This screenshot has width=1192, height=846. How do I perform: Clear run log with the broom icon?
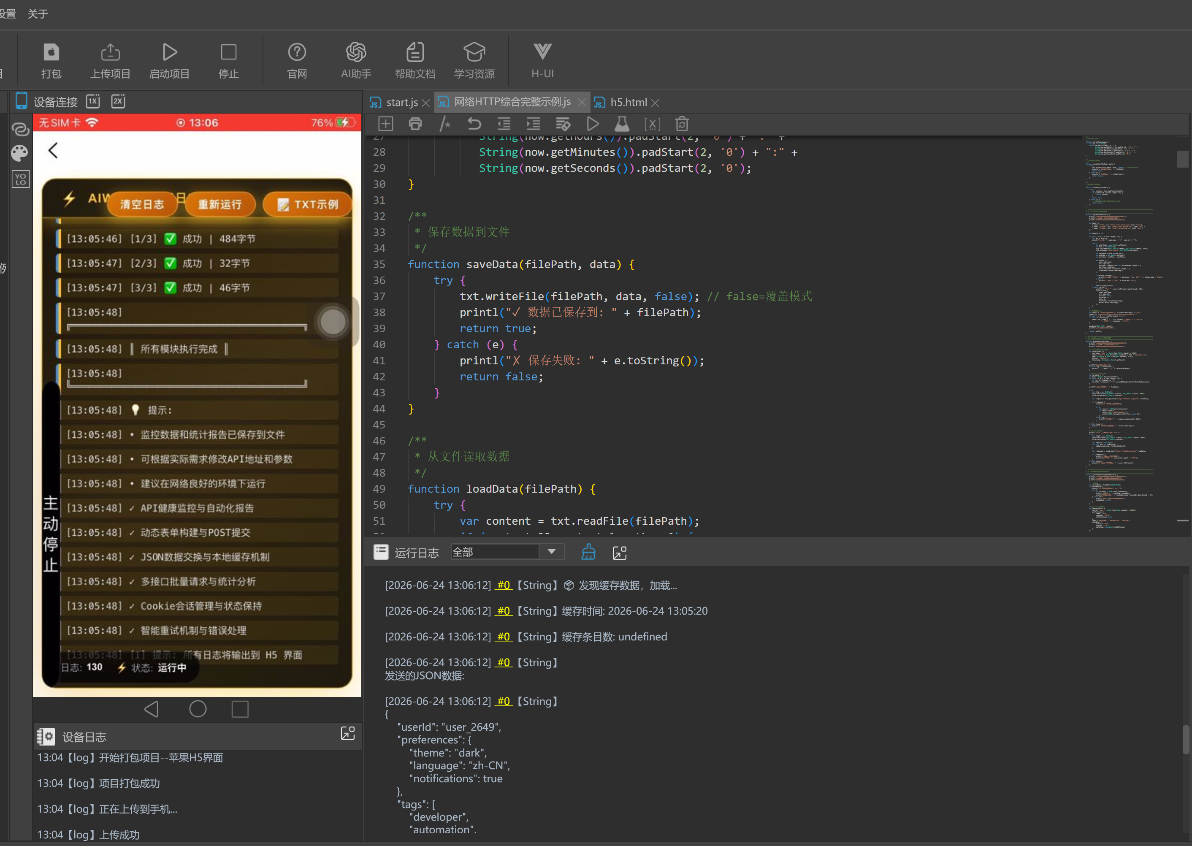click(x=588, y=552)
